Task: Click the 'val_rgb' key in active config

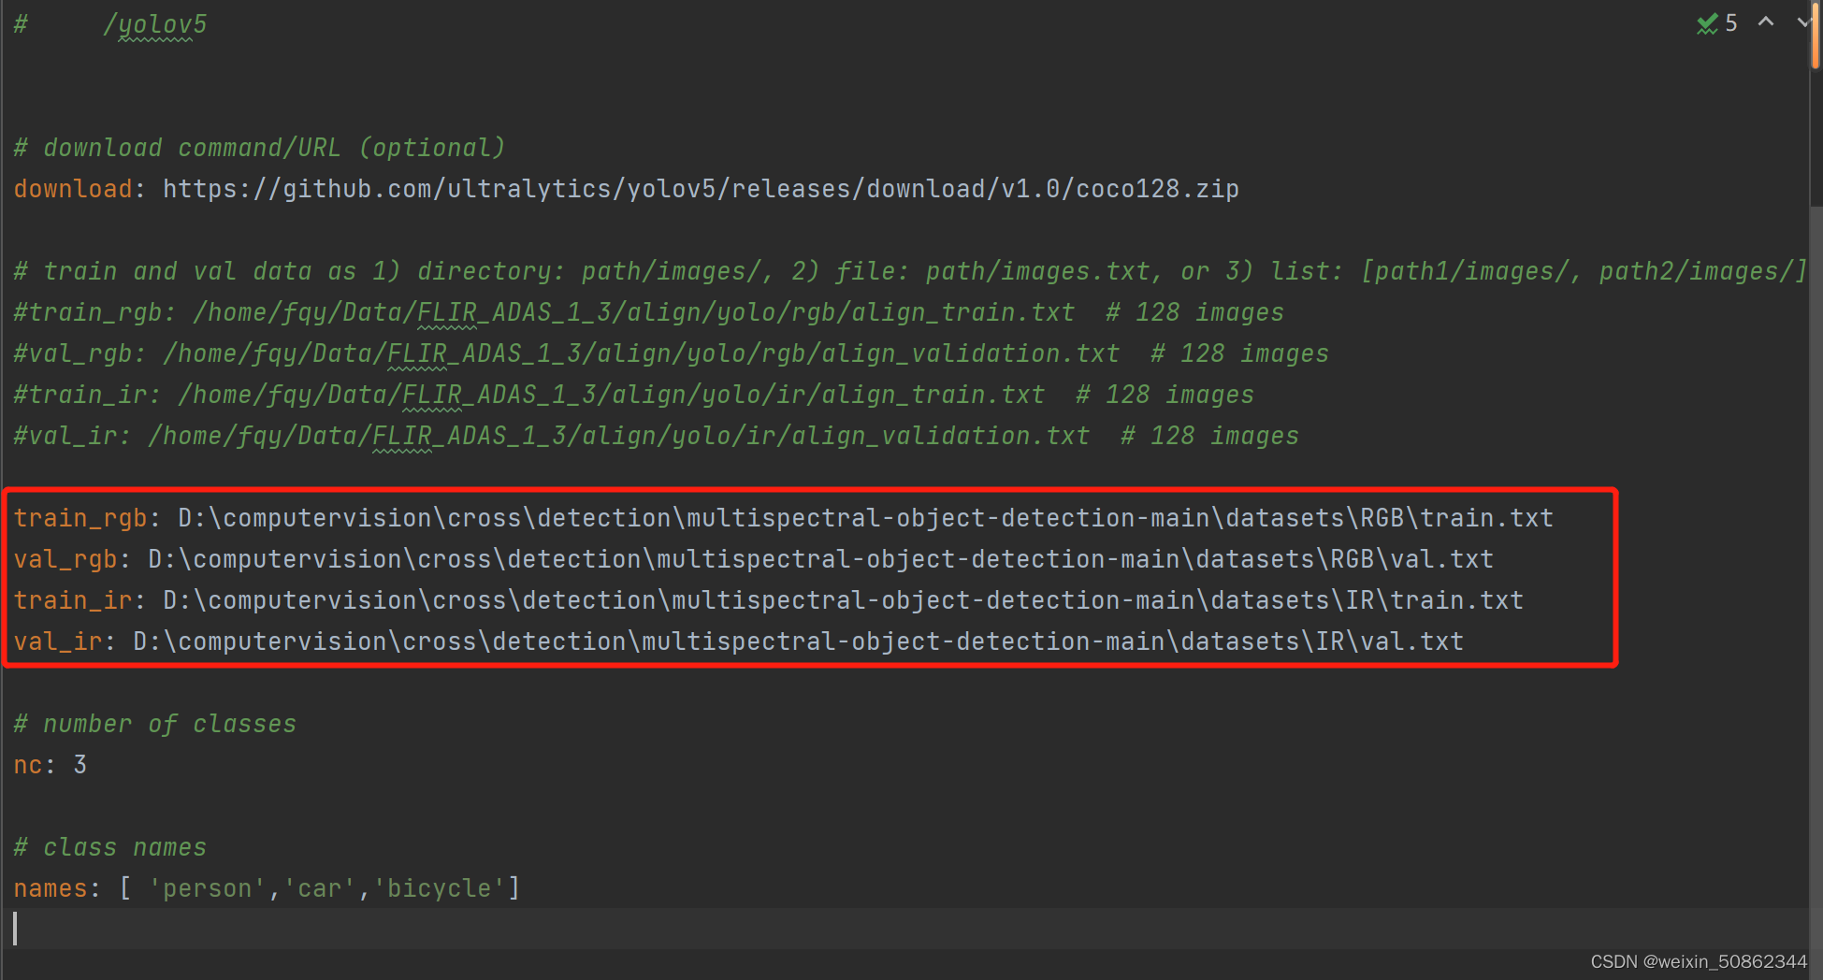Action: [x=65, y=560]
